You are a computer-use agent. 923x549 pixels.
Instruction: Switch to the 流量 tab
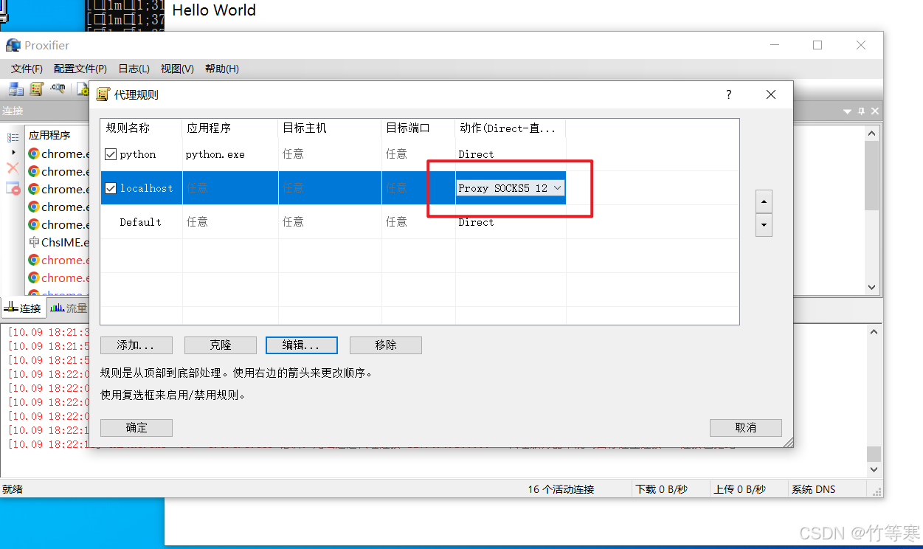(69, 308)
